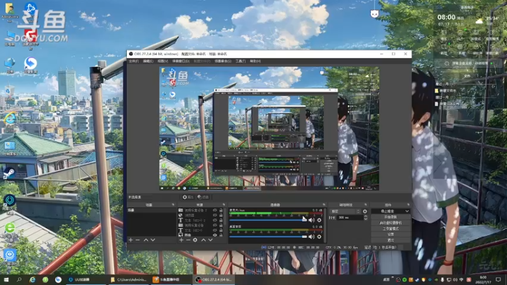Lock the 视频采集设备 source
507x285 pixels.
pos(221,225)
